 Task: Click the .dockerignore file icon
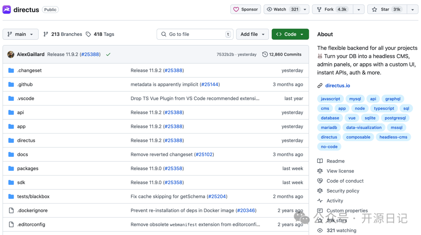[11, 210]
